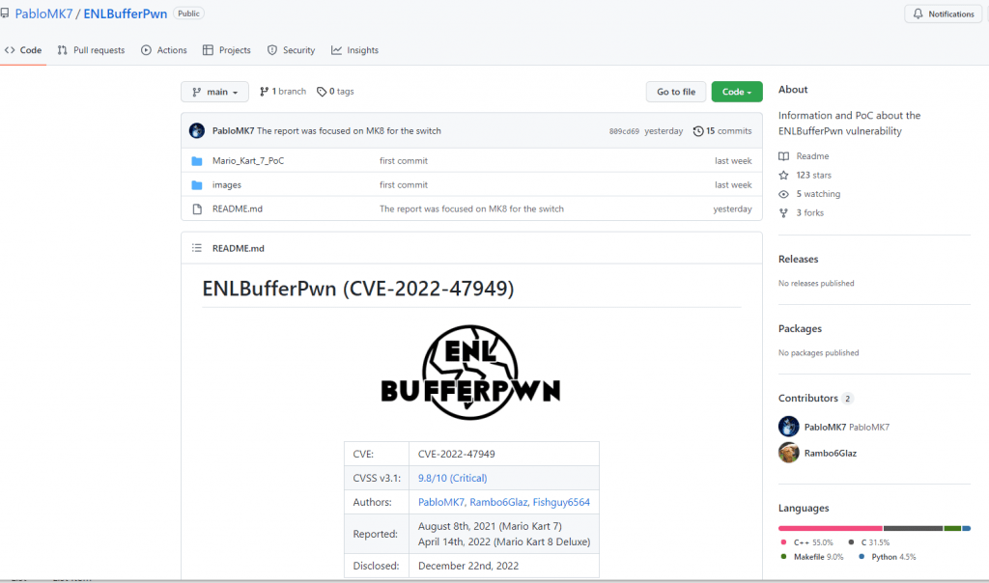Open the Security tab
The image size is (989, 583).
click(x=291, y=50)
